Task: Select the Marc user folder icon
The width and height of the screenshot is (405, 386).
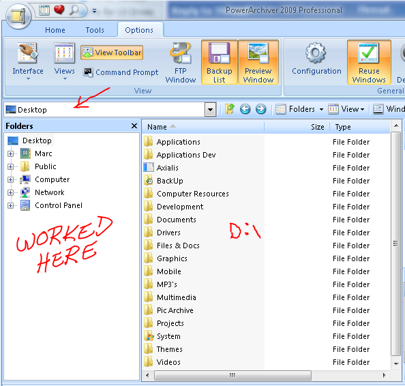Action: point(25,153)
